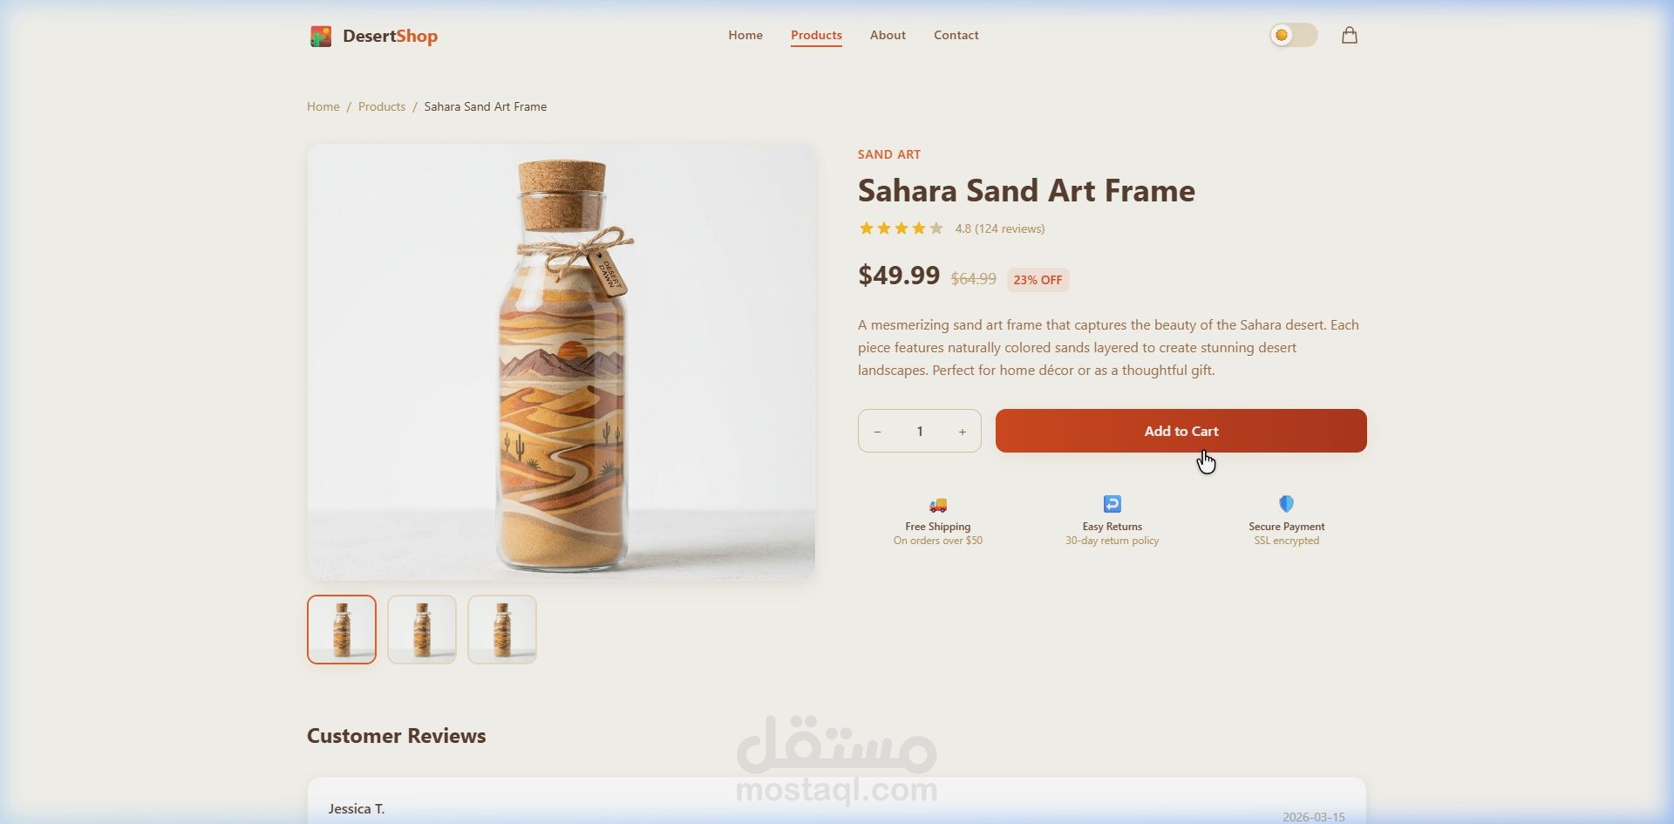Toggle the dark mode sun switch

pos(1294,35)
